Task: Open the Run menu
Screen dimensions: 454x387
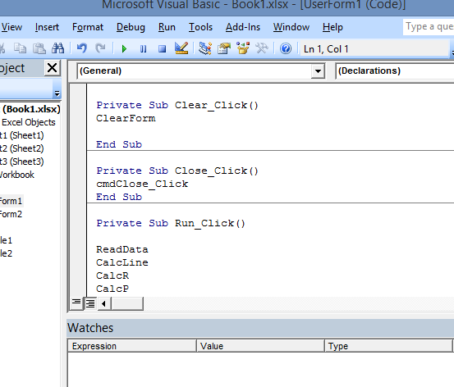Action: 167,27
